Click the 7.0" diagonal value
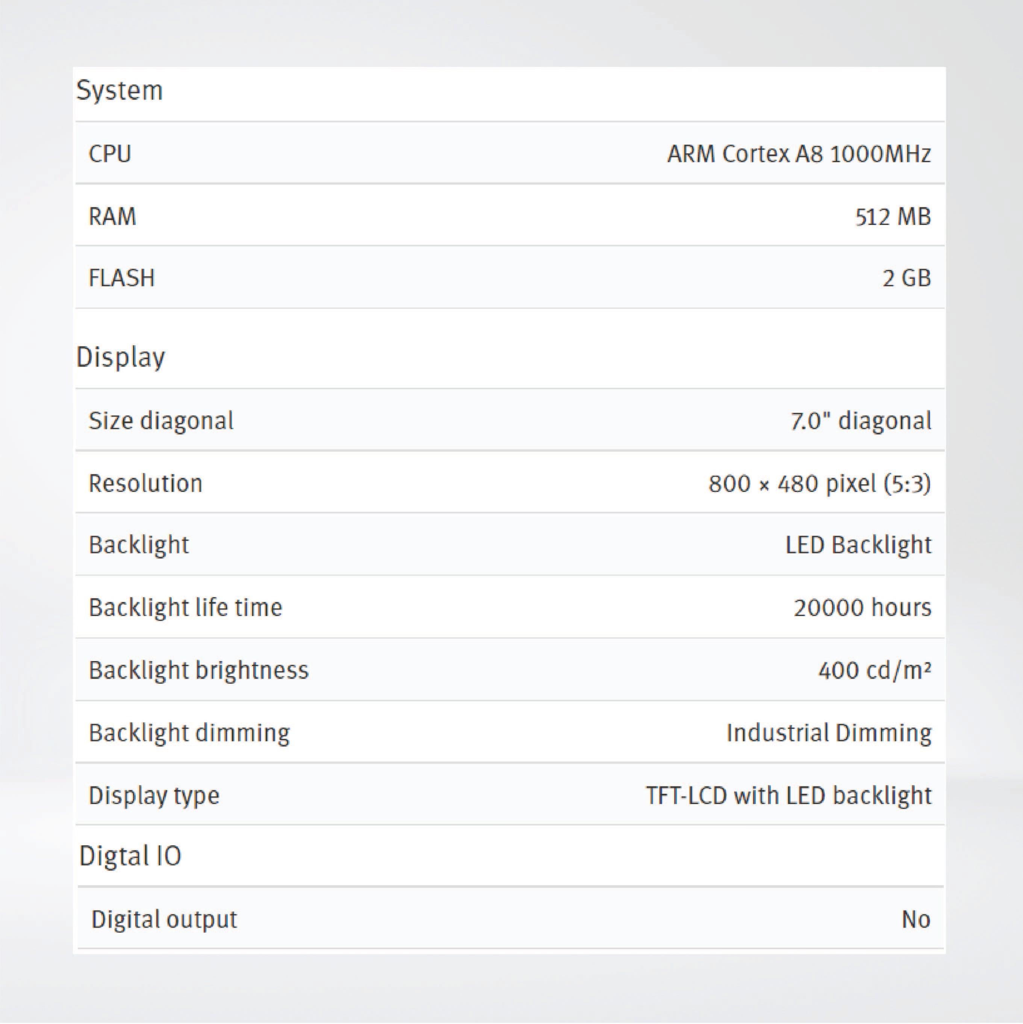1023x1024 pixels. click(x=860, y=421)
